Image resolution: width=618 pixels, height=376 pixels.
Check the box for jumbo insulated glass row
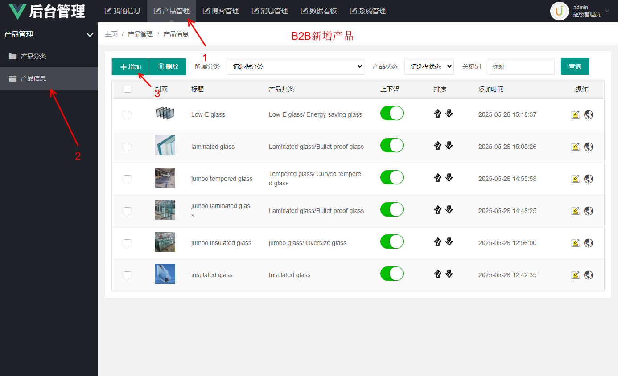128,243
